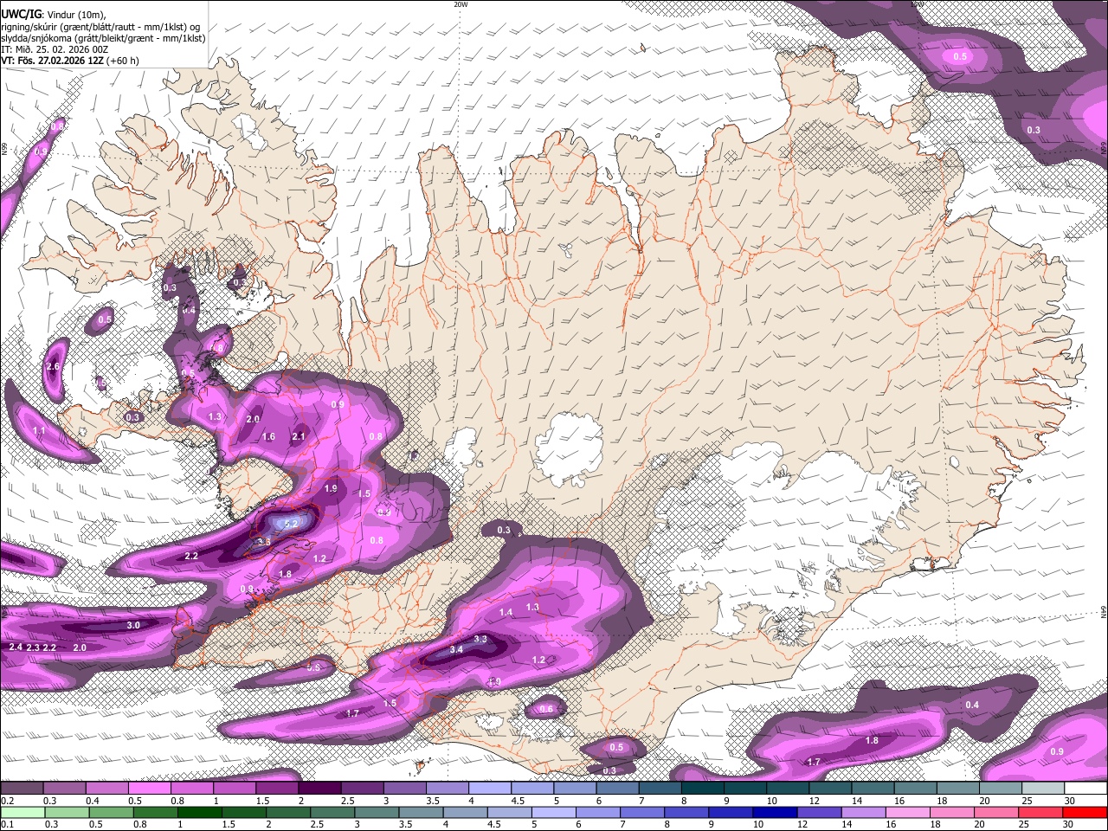Click the 1.6 precipitation value

(268, 436)
